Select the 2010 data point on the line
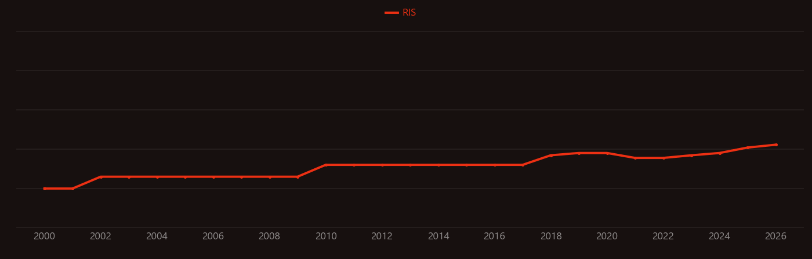 [x=326, y=165]
